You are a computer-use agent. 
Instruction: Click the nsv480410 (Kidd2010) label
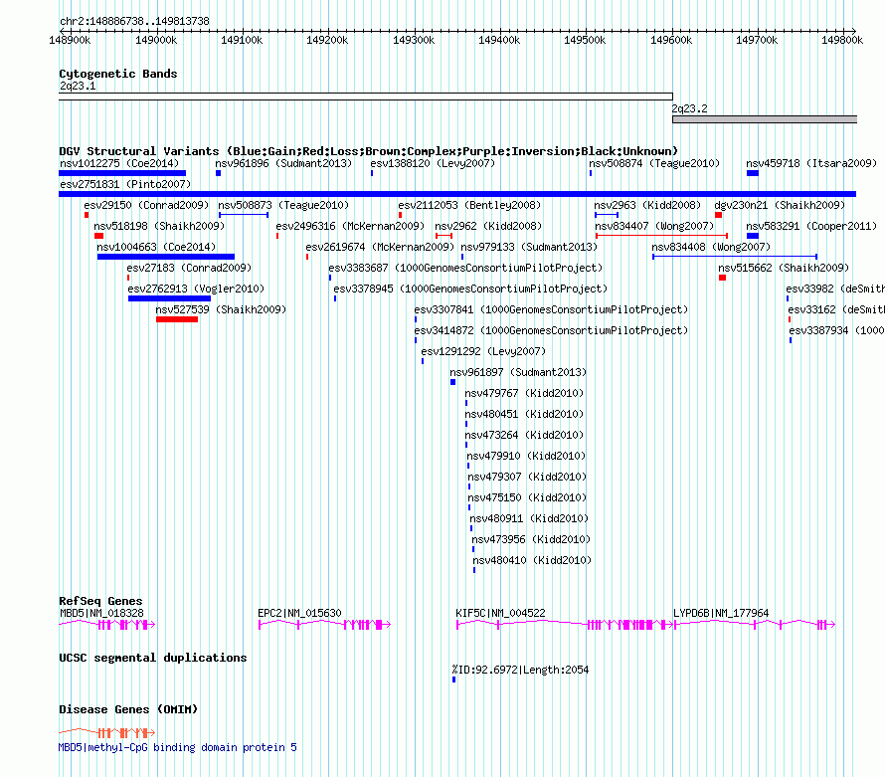pyautogui.click(x=532, y=560)
